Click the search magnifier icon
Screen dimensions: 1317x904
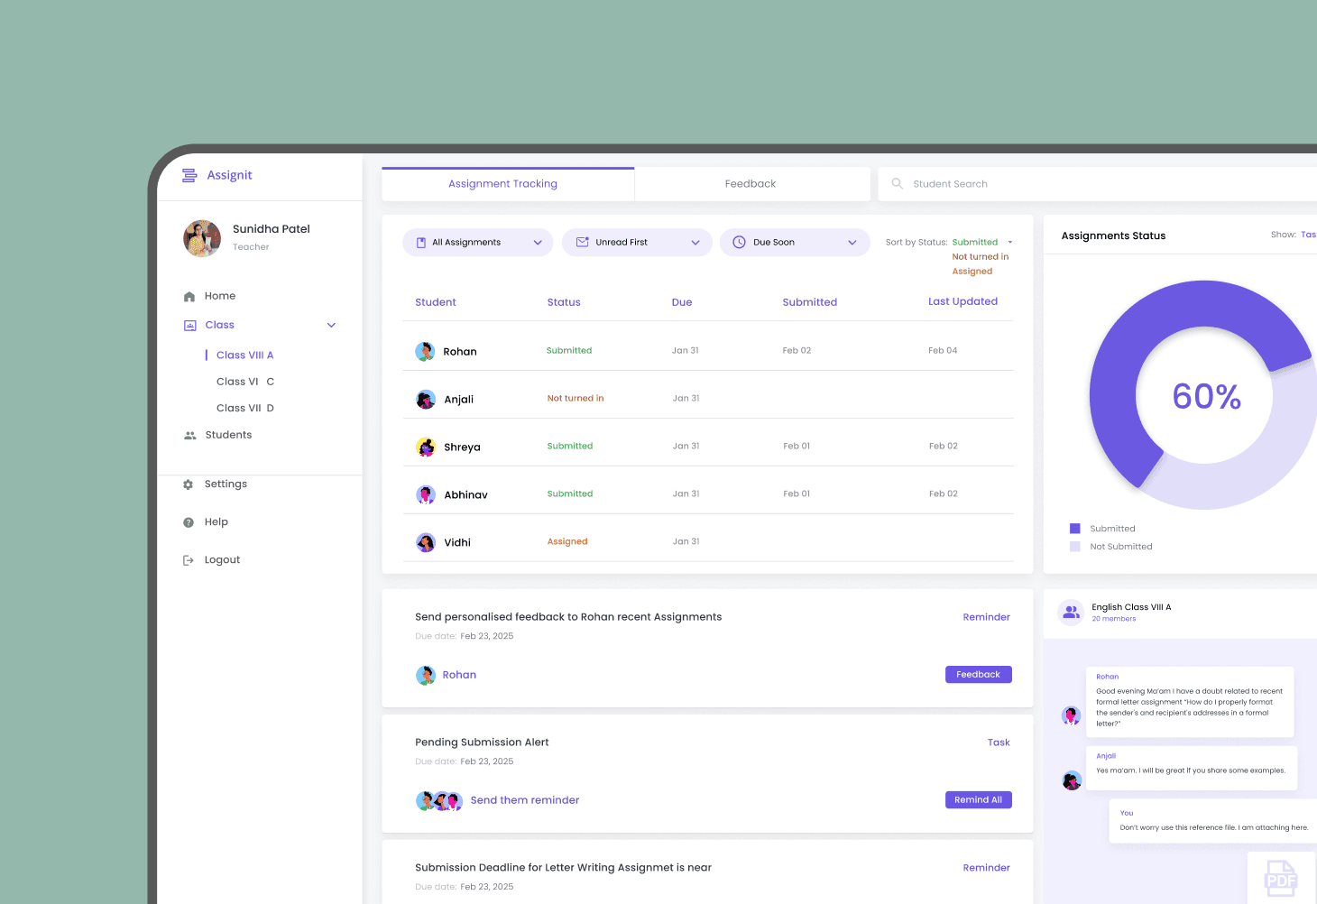[x=898, y=184]
